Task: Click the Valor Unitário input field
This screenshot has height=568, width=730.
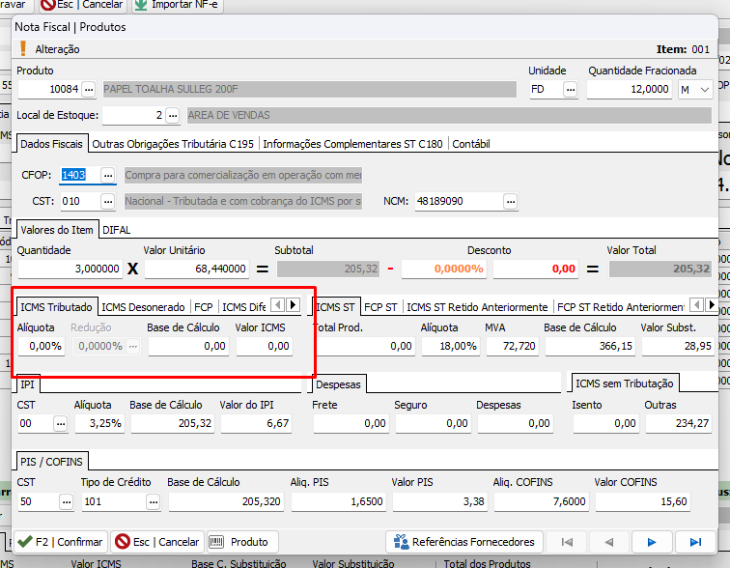Action: tap(196, 269)
